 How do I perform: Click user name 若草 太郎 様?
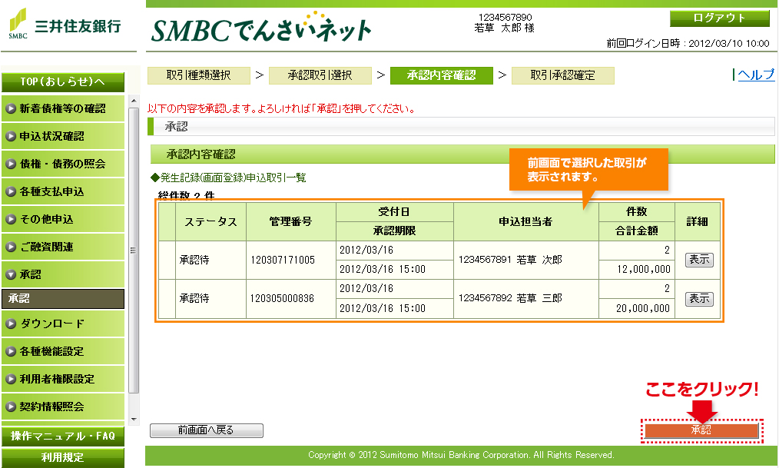coord(504,28)
